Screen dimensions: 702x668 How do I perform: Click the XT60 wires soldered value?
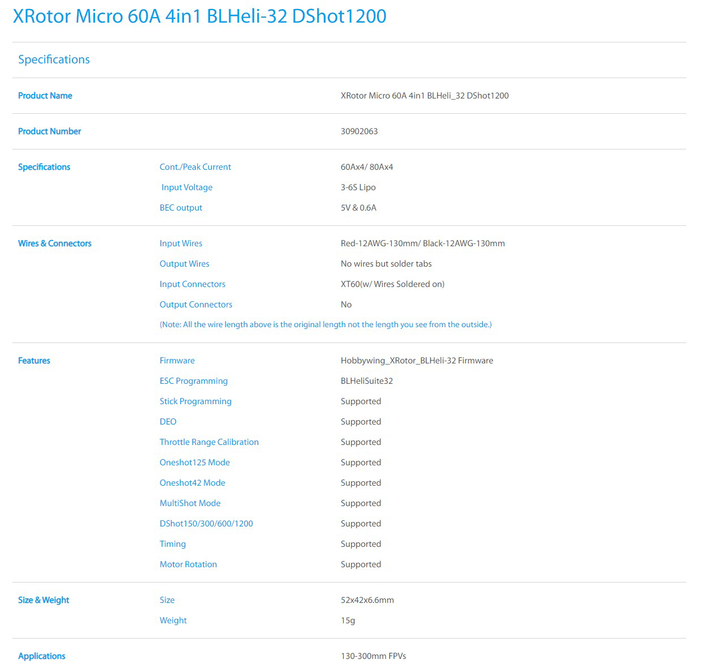pos(392,284)
